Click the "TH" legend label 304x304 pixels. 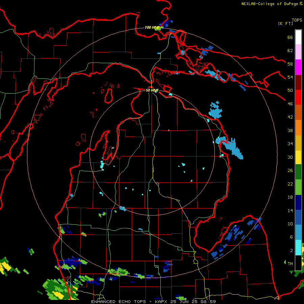click(x=290, y=264)
